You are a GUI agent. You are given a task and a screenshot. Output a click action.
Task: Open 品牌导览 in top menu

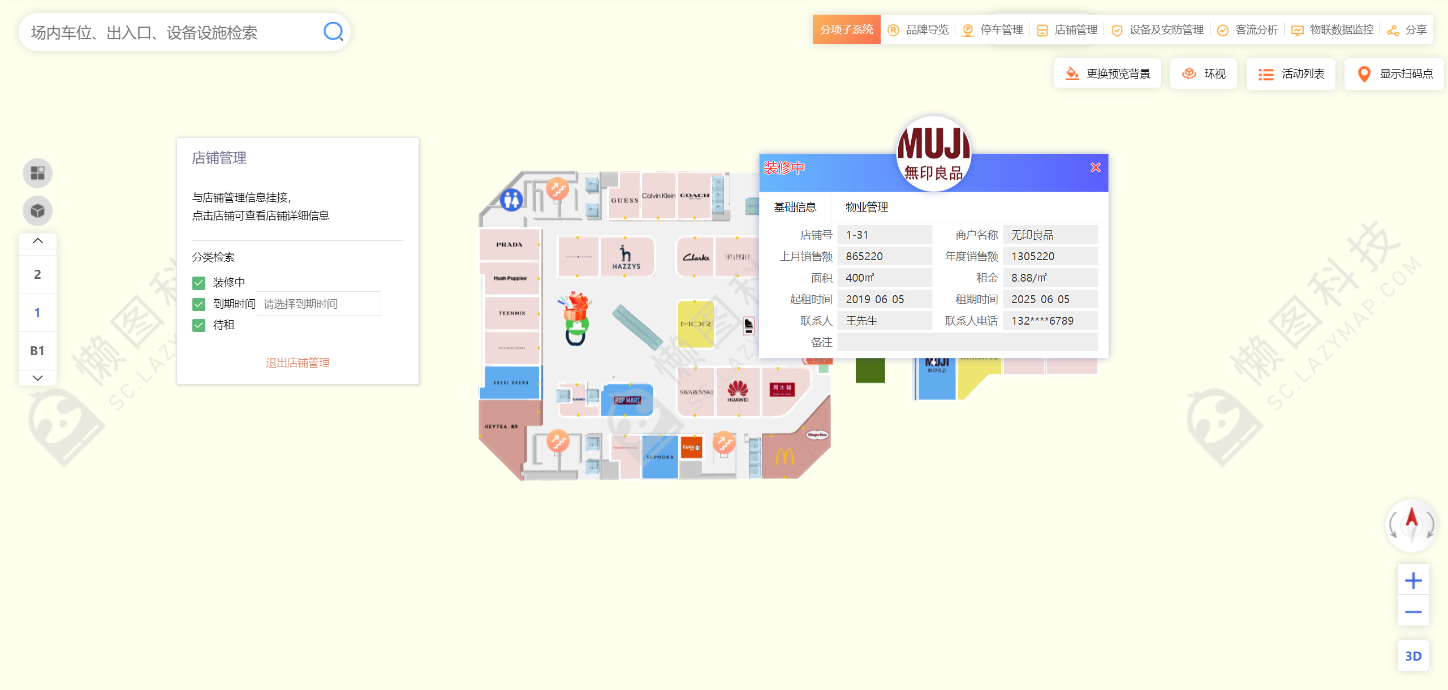919,29
